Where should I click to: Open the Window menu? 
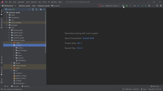pos(54,2)
